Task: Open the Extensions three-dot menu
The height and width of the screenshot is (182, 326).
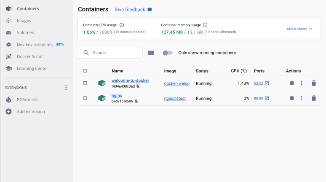Action: (x=66, y=88)
